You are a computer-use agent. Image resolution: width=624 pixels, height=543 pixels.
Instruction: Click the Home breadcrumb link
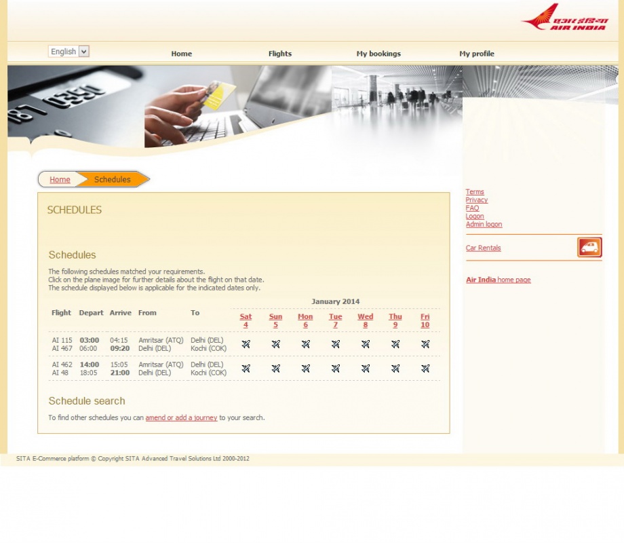pos(60,180)
